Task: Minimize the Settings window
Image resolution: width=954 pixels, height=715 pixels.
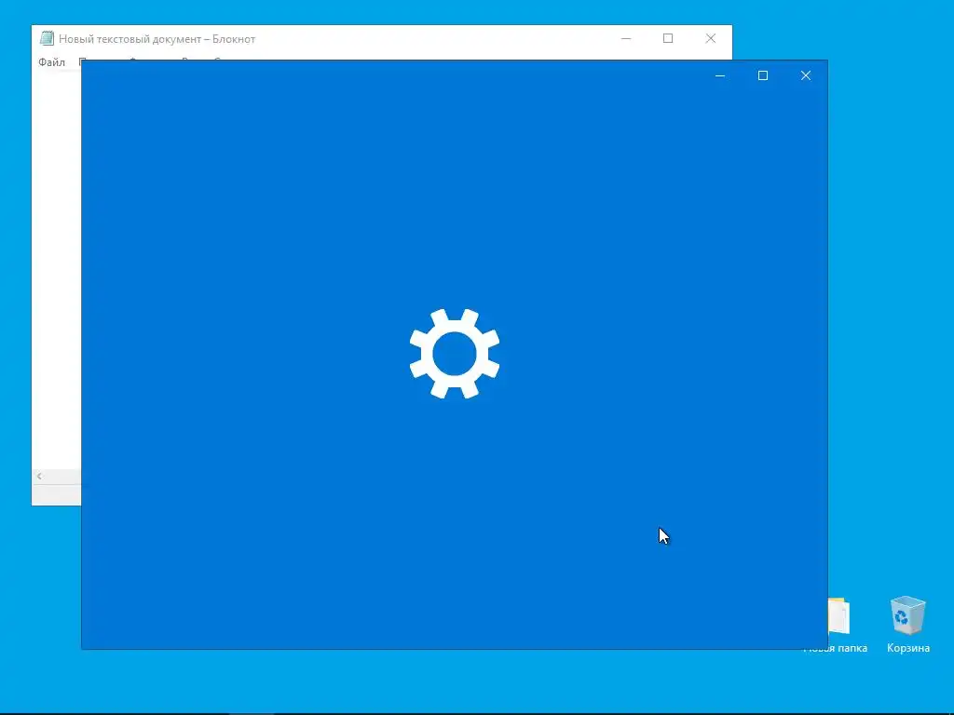Action: (720, 75)
